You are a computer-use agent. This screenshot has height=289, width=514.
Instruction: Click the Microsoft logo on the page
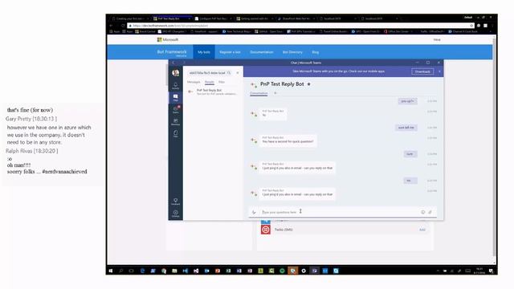(x=168, y=39)
